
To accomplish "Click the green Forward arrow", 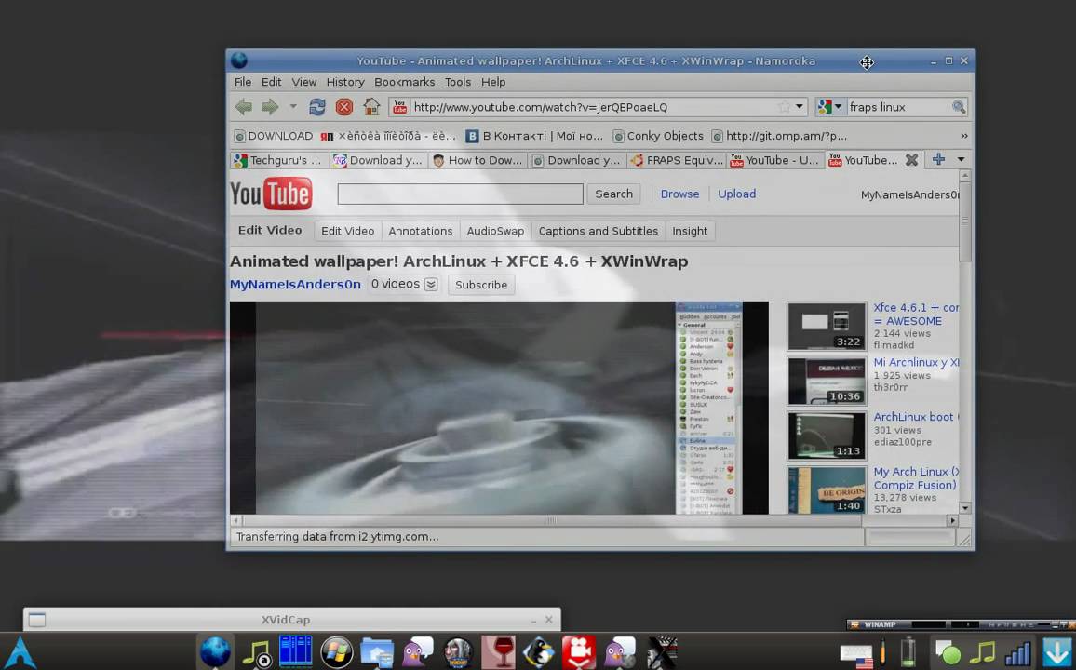I will pyautogui.click(x=270, y=107).
